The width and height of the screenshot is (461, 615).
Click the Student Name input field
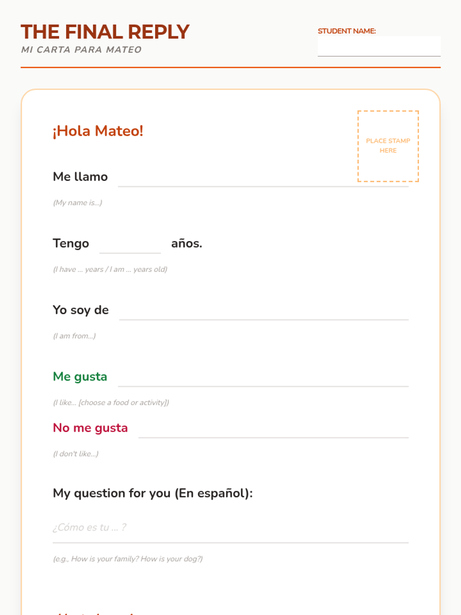click(x=379, y=47)
